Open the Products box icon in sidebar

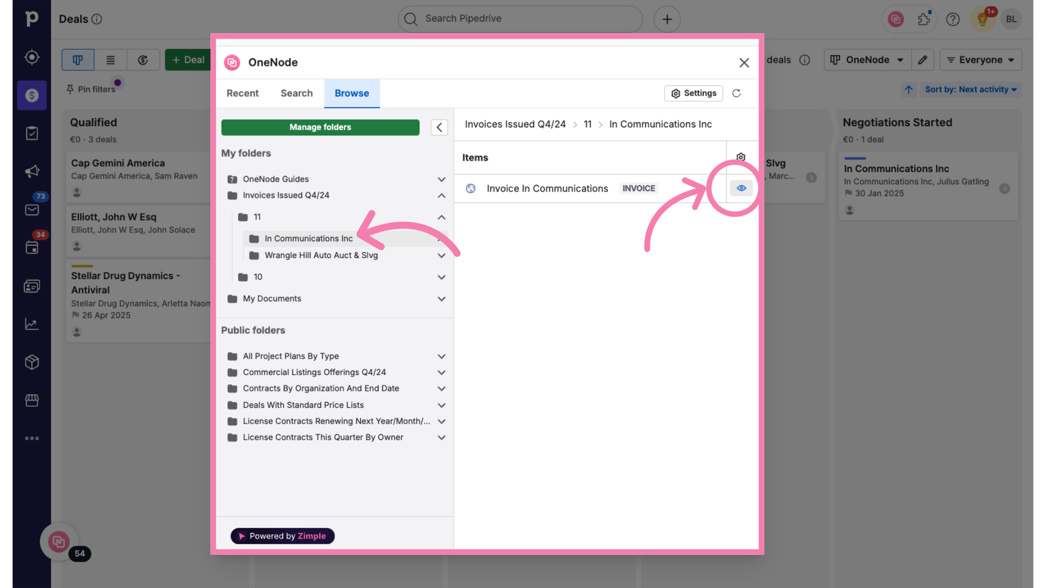(x=32, y=362)
